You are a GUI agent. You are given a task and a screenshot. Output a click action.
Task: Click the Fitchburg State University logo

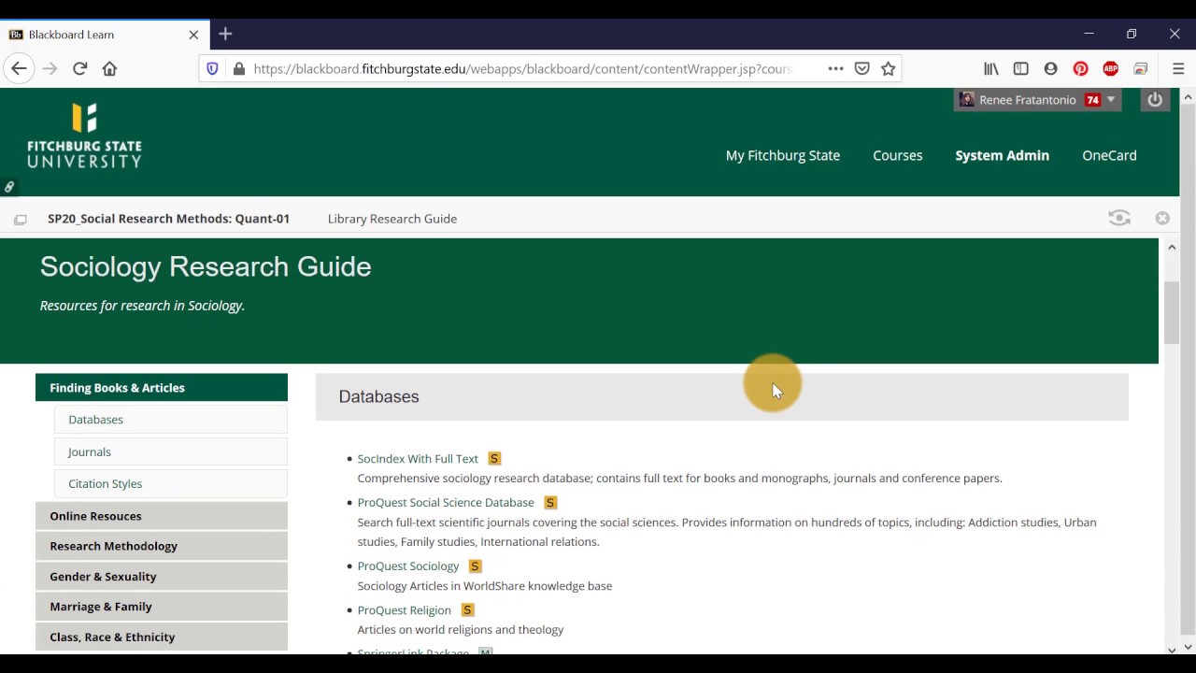coord(84,136)
